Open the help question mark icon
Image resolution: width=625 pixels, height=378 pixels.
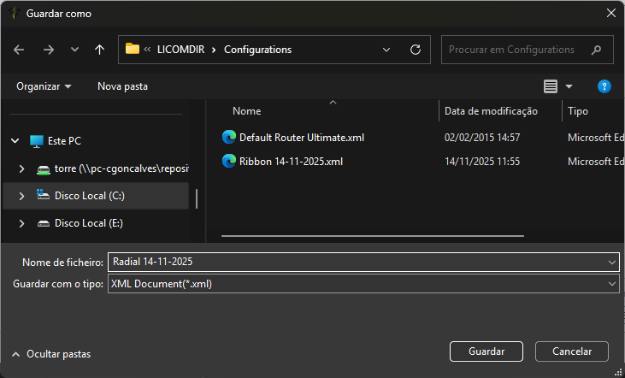tap(604, 86)
